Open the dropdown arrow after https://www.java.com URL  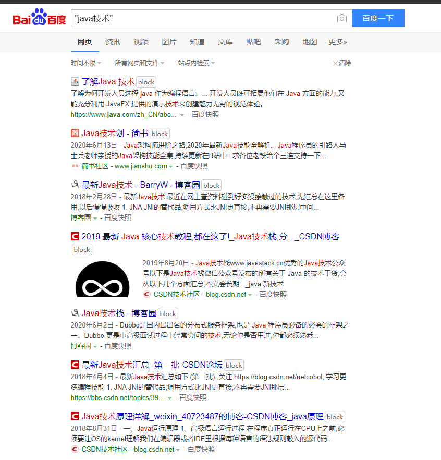pyautogui.click(x=181, y=114)
